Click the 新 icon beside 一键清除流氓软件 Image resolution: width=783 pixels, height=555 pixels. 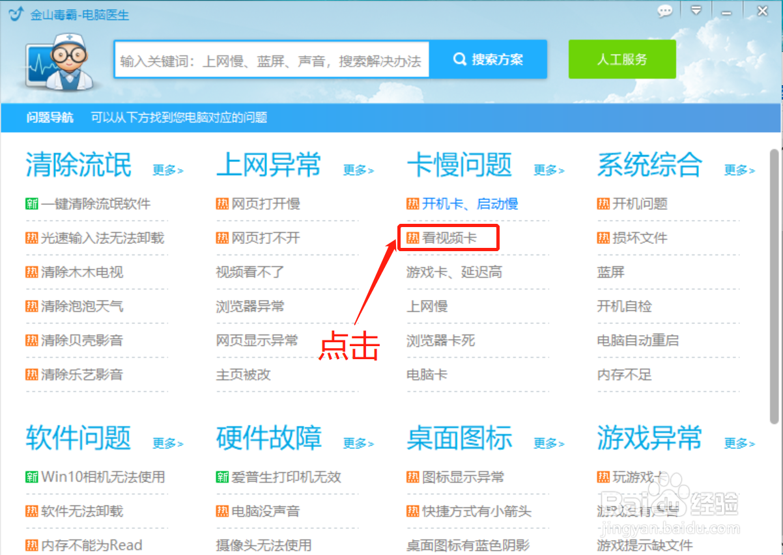[x=31, y=204]
